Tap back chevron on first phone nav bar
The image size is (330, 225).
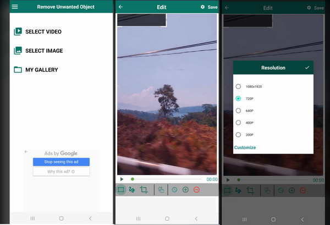pyautogui.click(x=90, y=218)
